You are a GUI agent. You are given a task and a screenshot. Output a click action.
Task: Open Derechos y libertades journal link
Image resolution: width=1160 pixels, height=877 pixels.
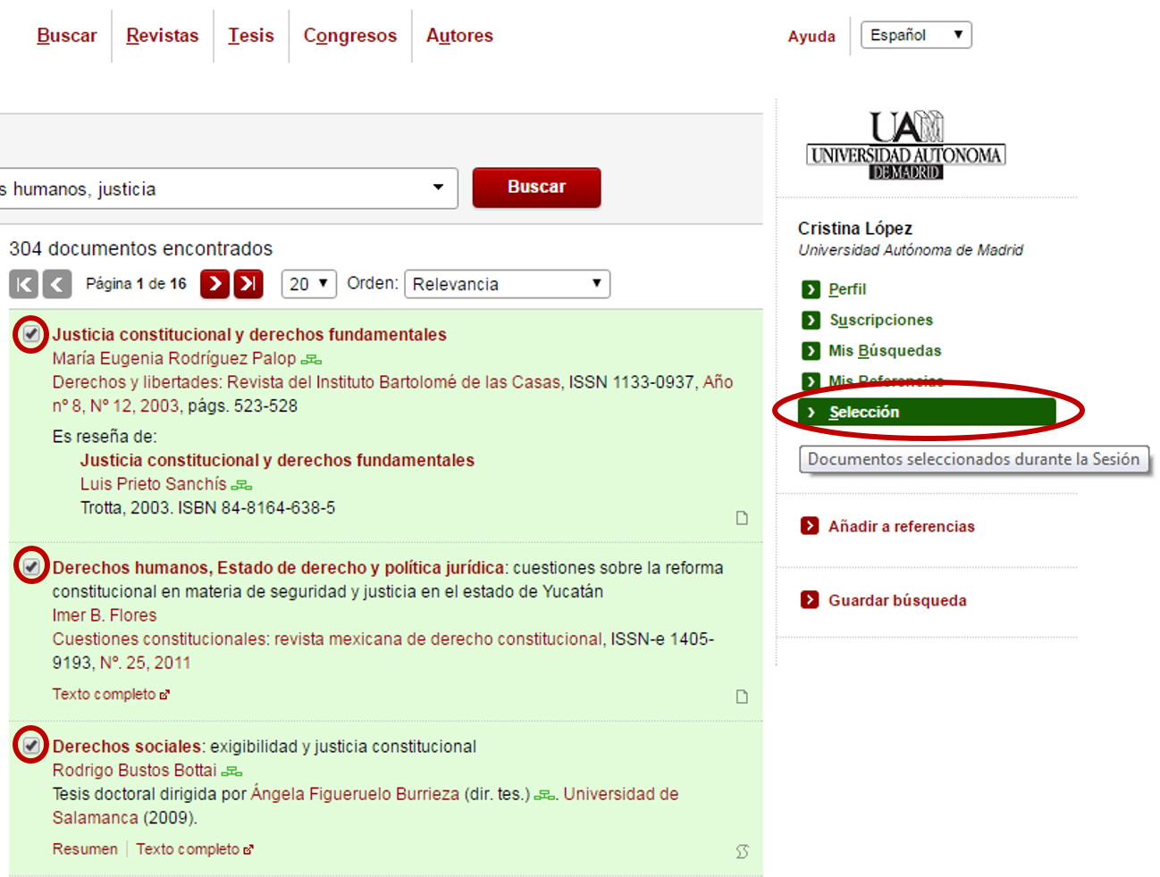(307, 382)
